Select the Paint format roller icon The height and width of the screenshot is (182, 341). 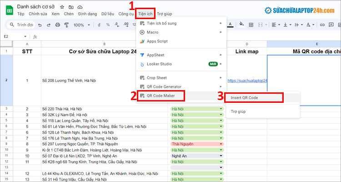coord(65,25)
